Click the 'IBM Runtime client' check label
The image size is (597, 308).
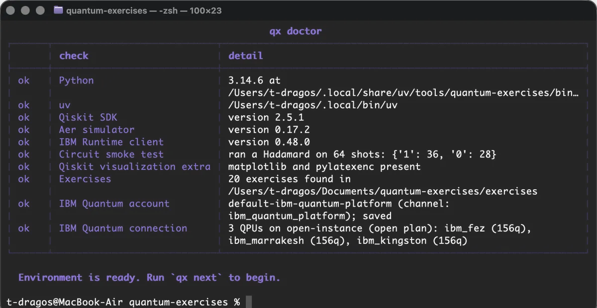111,142
